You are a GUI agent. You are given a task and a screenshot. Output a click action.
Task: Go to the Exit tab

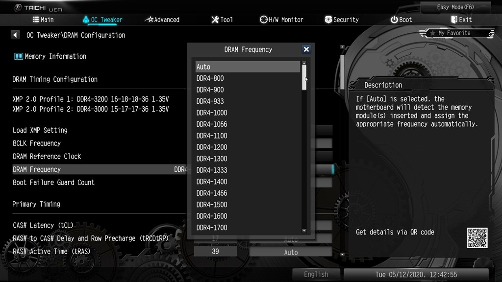(x=461, y=20)
